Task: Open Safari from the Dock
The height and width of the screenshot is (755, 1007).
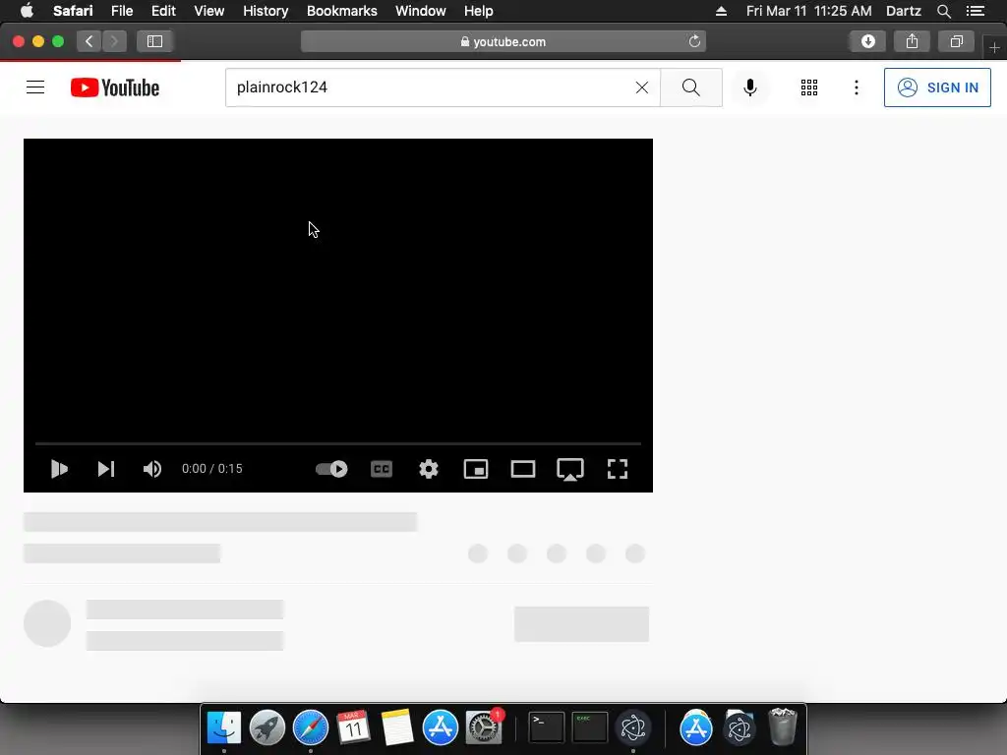Action: (x=310, y=728)
